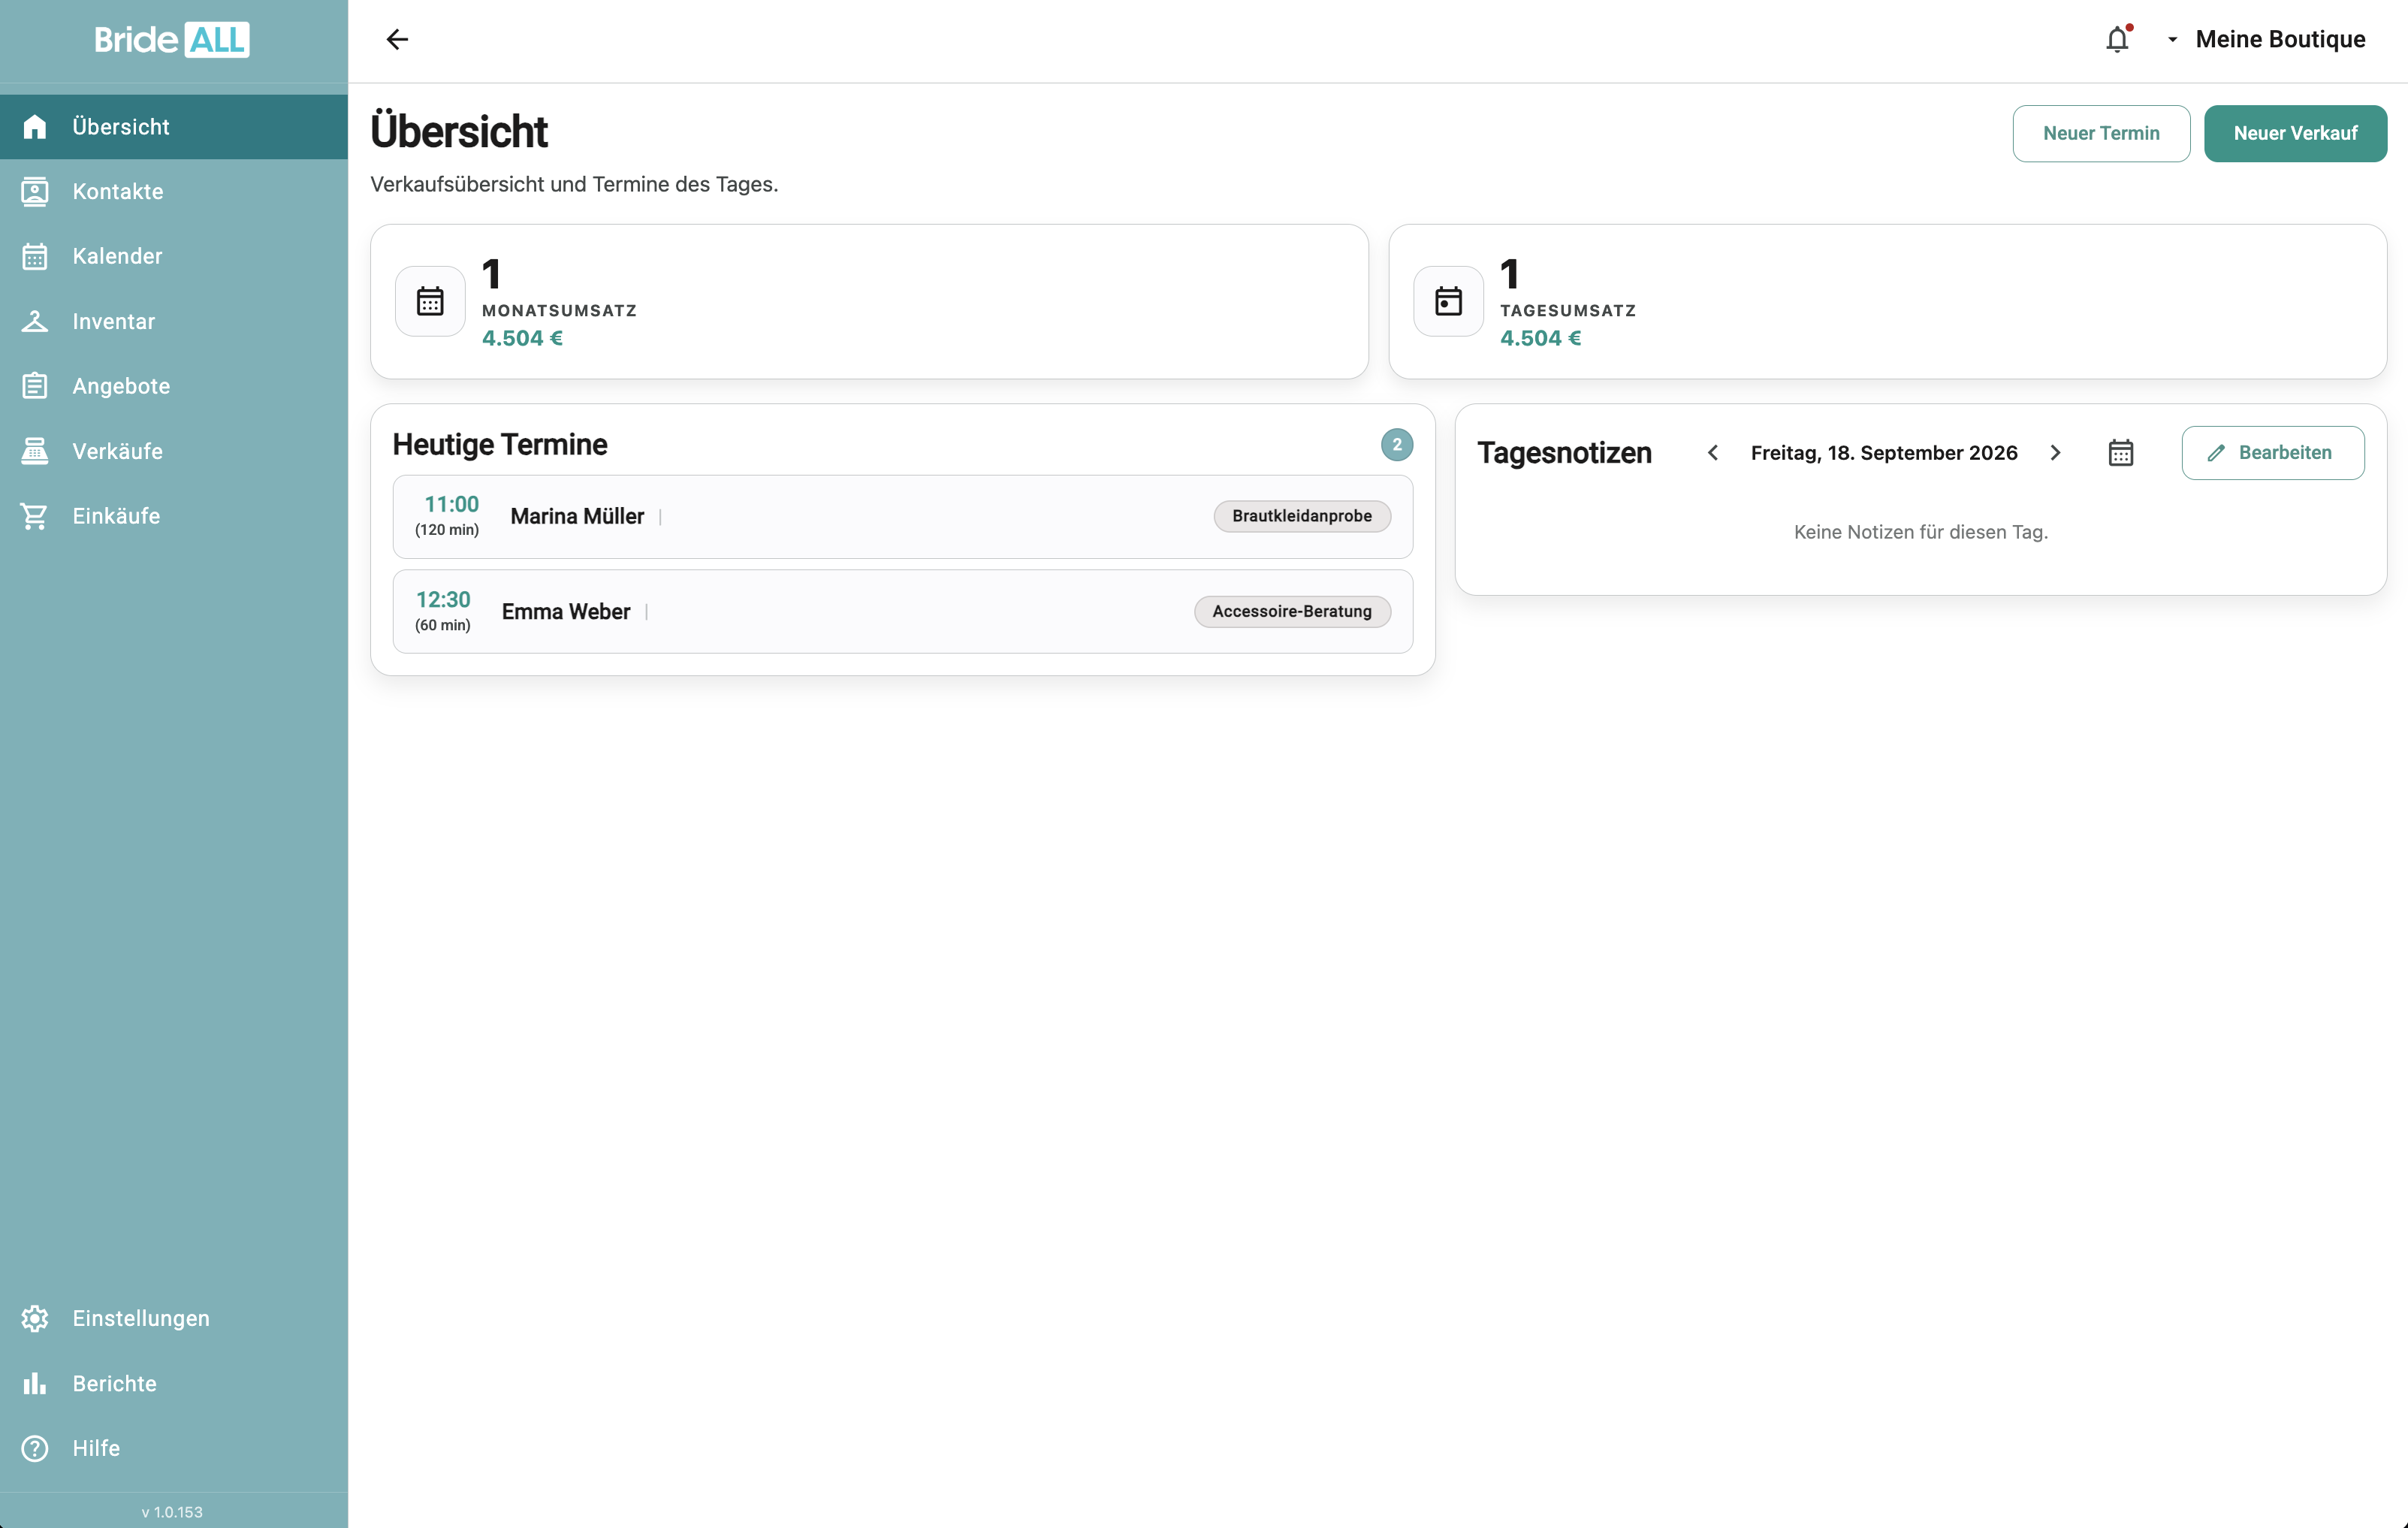This screenshot has height=1528, width=2408.
Task: Click the Hilfe question mark icon
Action: (x=35, y=1448)
